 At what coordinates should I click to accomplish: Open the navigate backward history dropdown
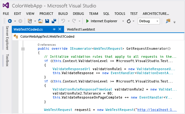pyautogui.click(x=15, y=21)
